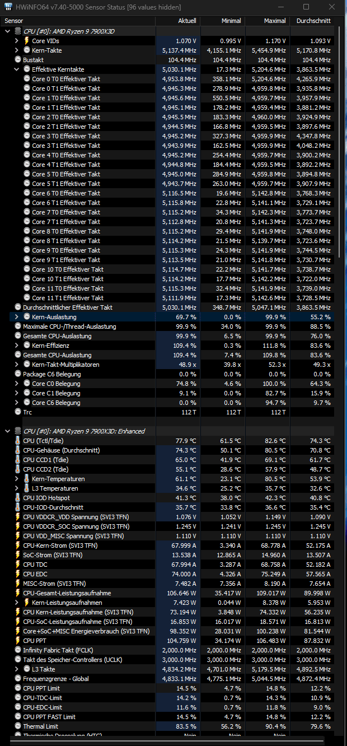Select the Core 3 T0 Effektiver Takt row
This screenshot has height=746, width=347.
[168, 136]
